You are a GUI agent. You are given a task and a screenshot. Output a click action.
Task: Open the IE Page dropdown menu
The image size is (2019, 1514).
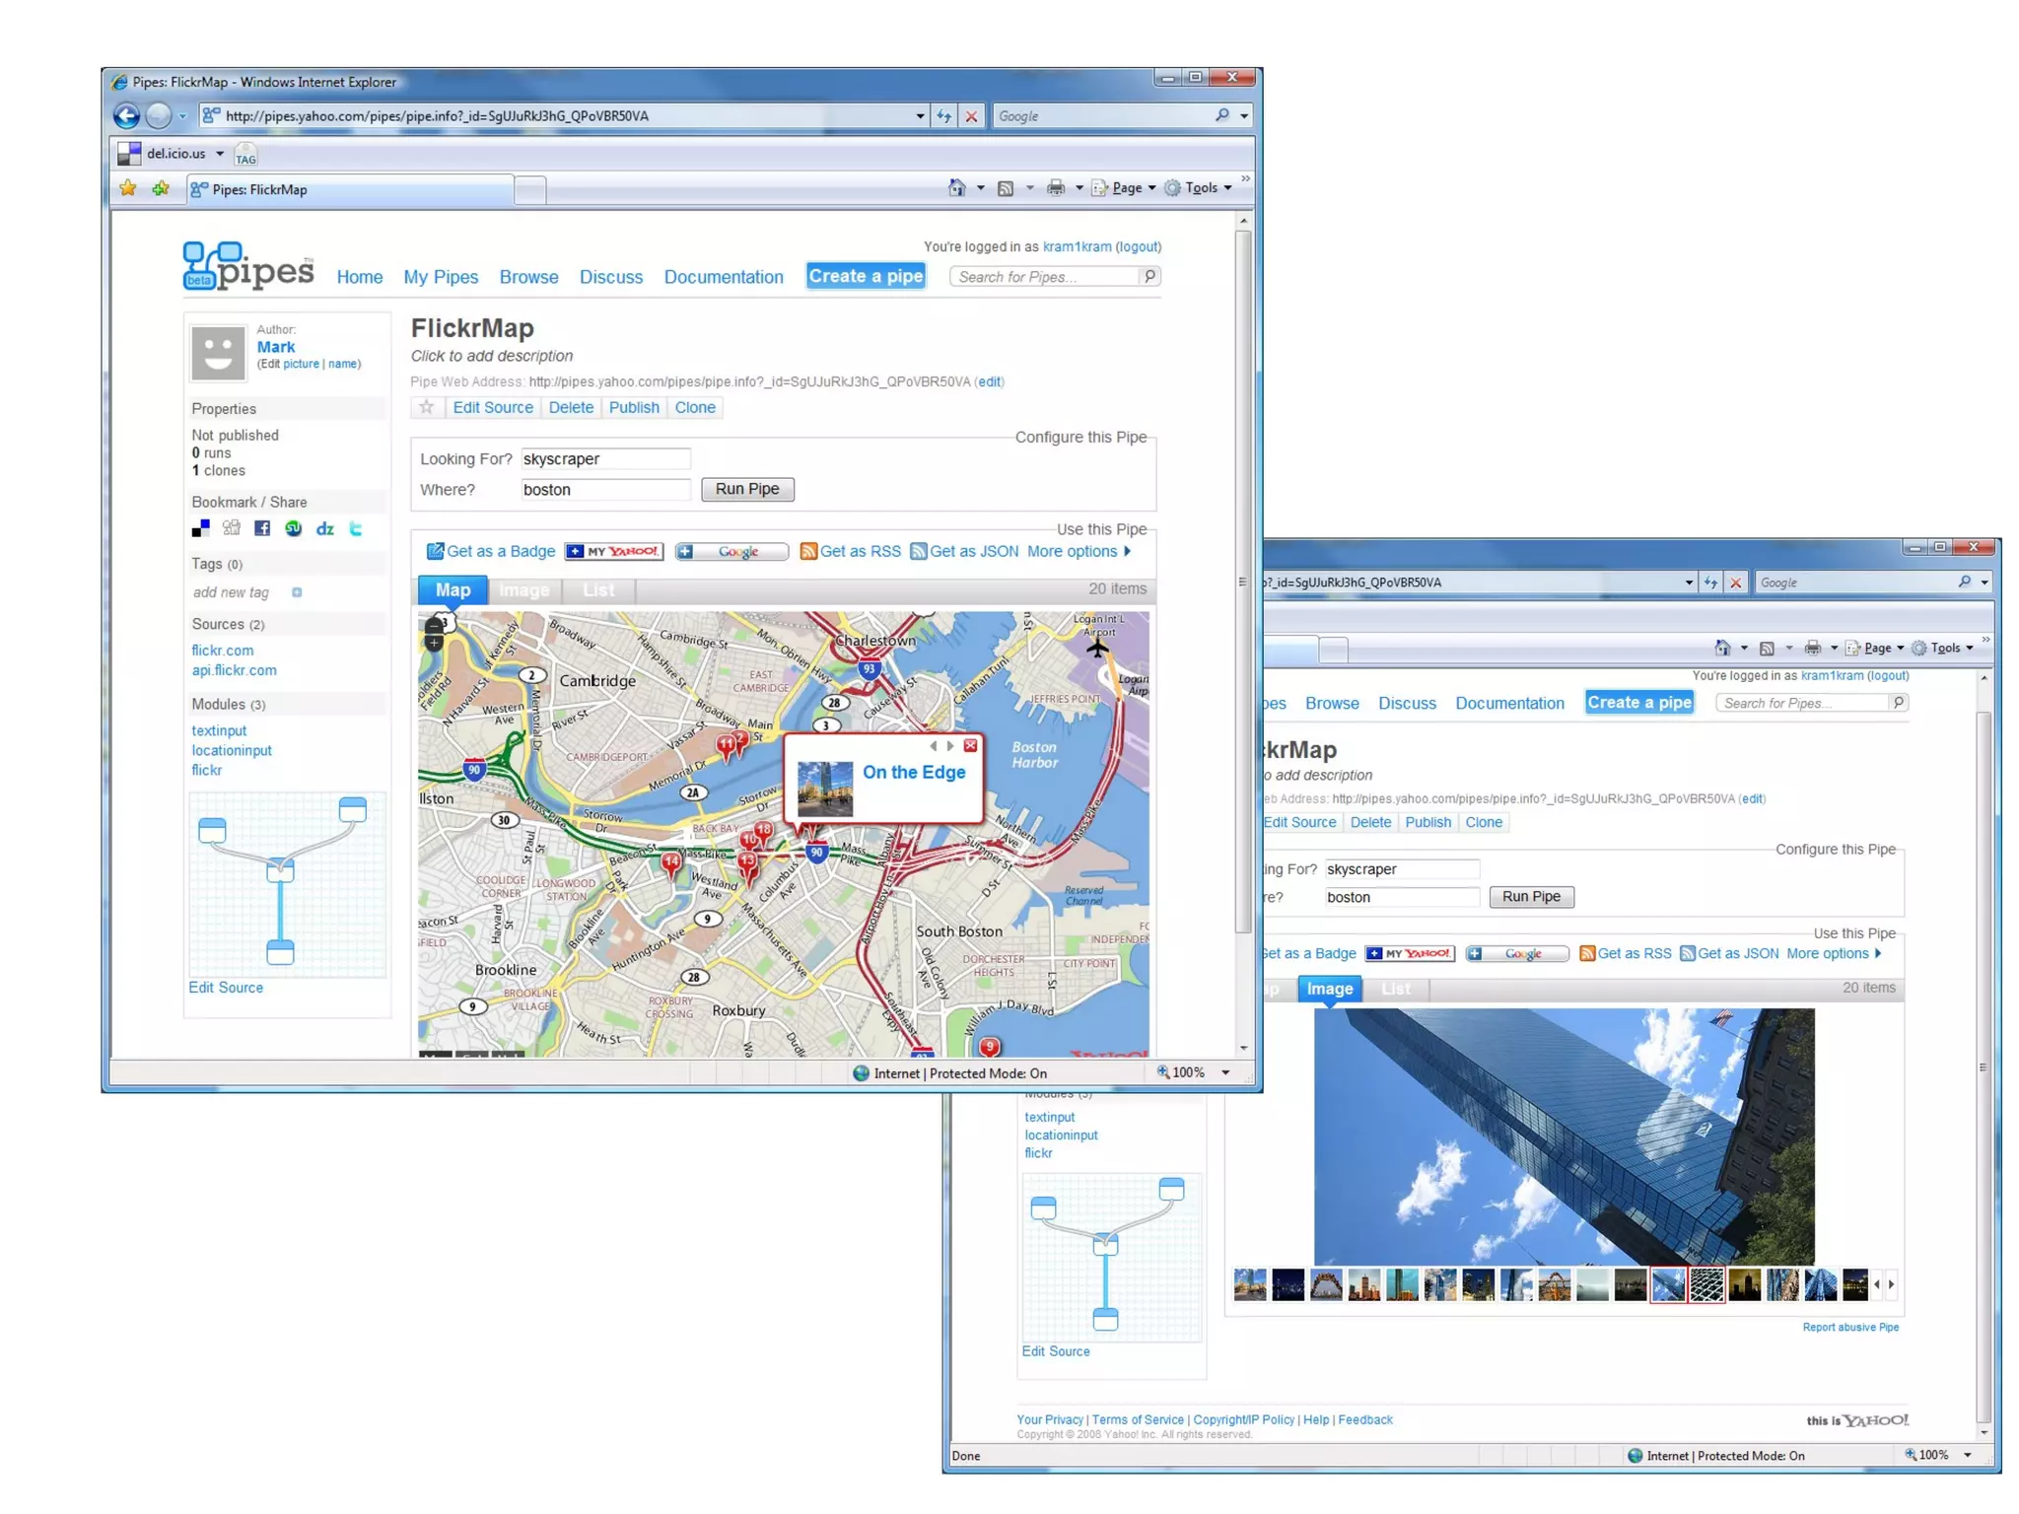coord(1125,188)
